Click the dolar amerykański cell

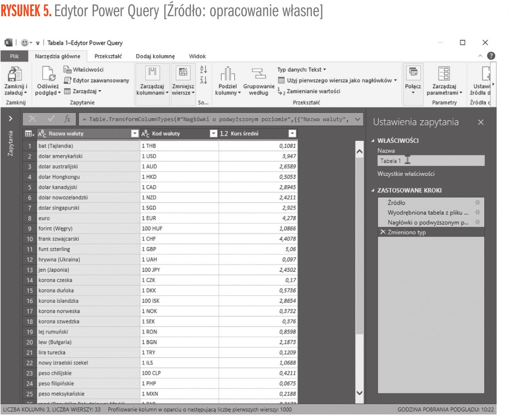[x=88, y=156]
